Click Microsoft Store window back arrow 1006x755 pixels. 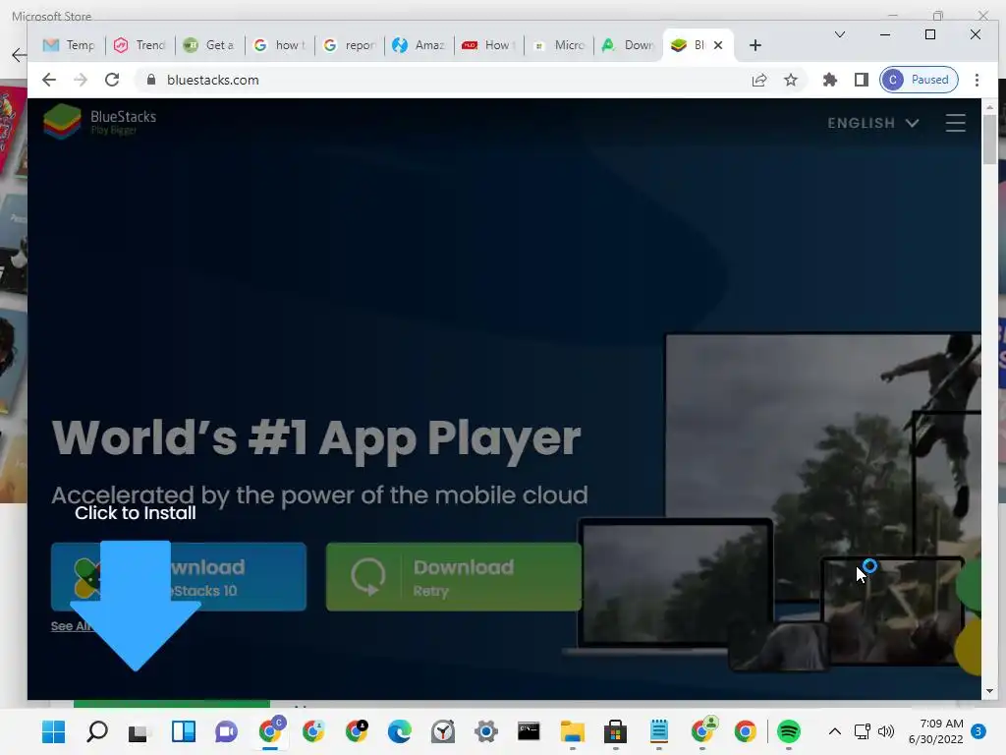pos(20,55)
